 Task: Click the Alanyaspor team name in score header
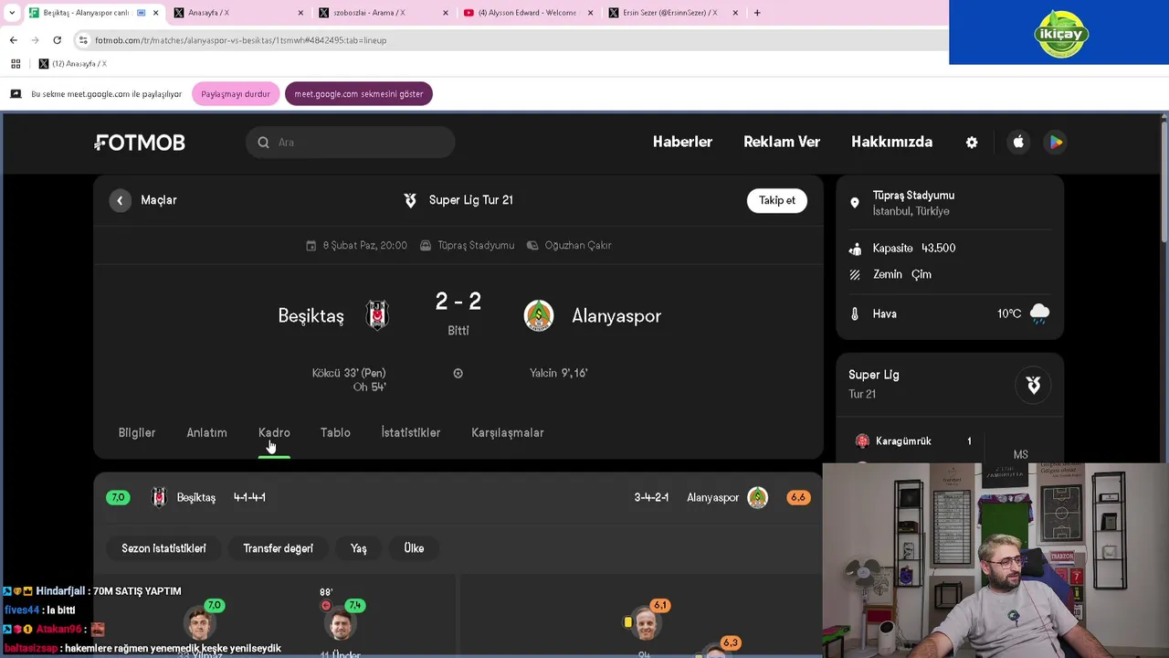point(616,316)
